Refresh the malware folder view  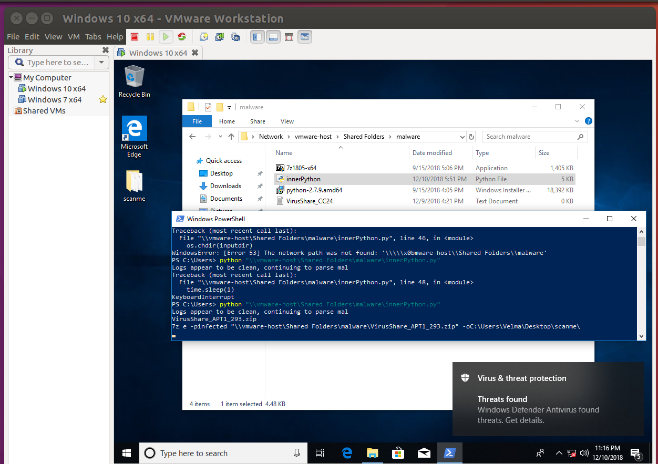click(471, 137)
